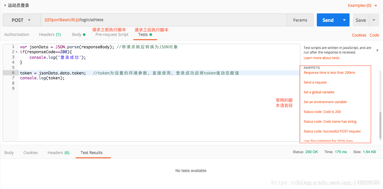Viewport: 383px width, 189px height.
Task: Insert Status code: Successful POST request snippet
Action: tap(332, 131)
